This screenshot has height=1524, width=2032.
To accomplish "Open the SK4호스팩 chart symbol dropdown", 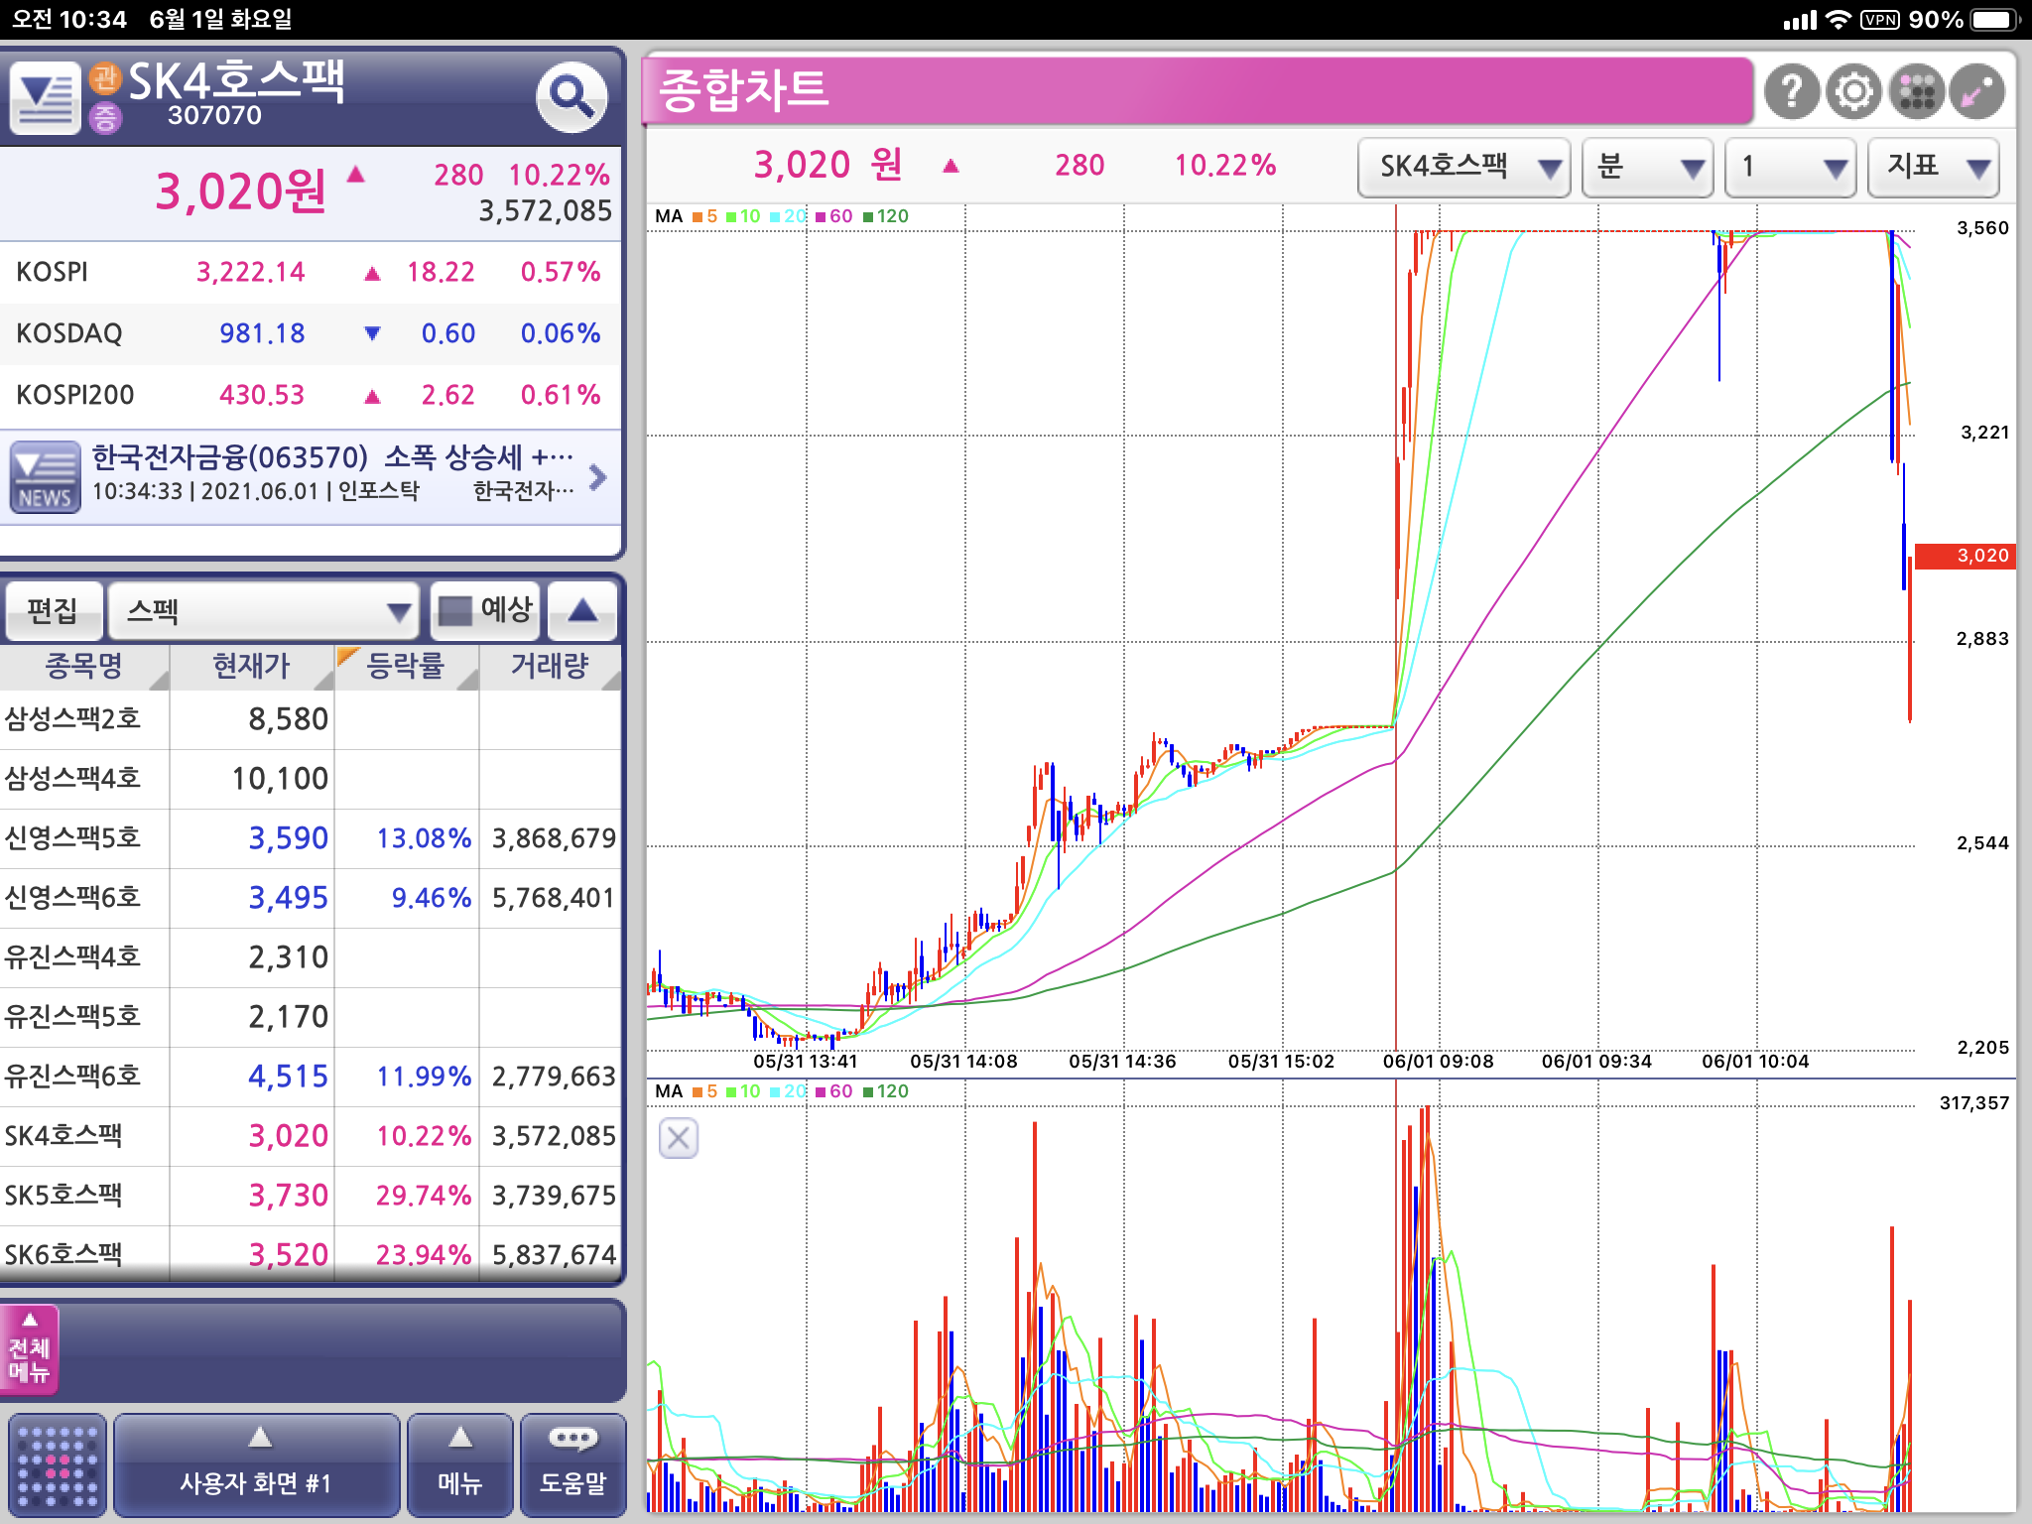I will [x=1463, y=167].
